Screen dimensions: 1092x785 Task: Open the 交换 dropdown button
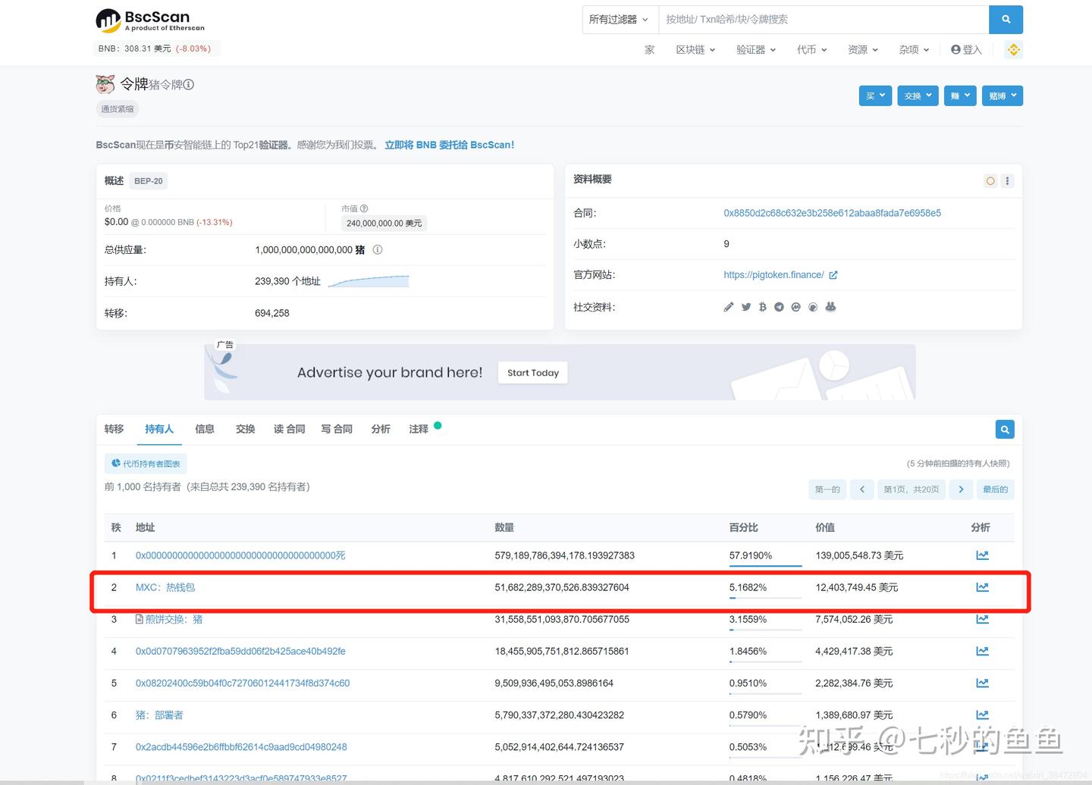pyautogui.click(x=918, y=95)
